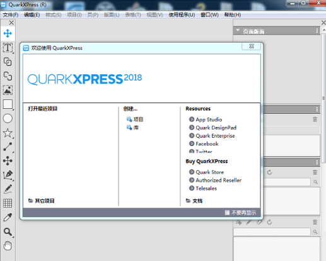The height and width of the screenshot is (261, 326).
Task: Open the 文件(F) menu
Action: [11, 15]
